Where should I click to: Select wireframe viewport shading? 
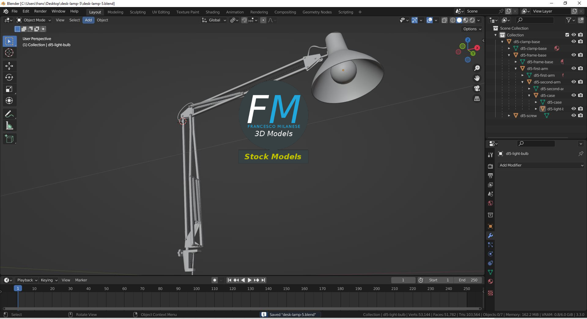[x=453, y=20]
